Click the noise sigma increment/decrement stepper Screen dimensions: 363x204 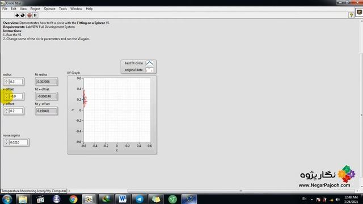click(6, 142)
